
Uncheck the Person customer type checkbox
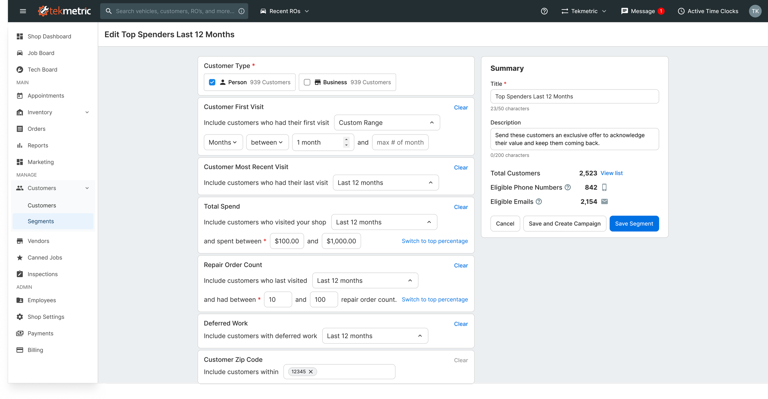[212, 82]
